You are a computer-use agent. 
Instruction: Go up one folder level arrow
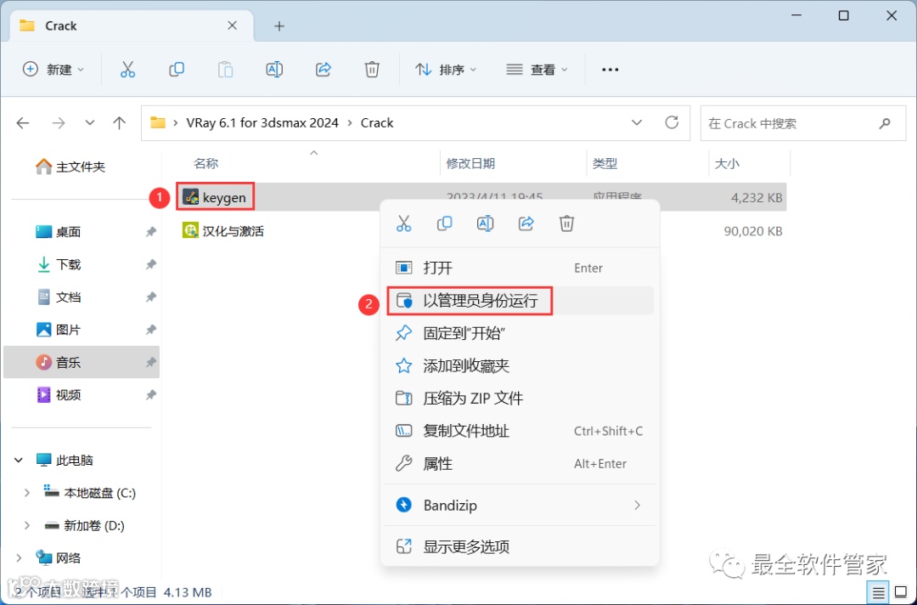click(120, 123)
